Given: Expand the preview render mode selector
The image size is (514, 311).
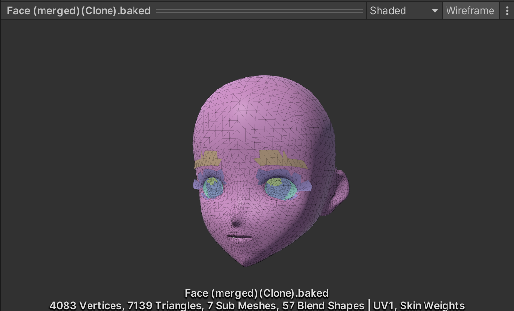Looking at the screenshot, I should pyautogui.click(x=403, y=10).
